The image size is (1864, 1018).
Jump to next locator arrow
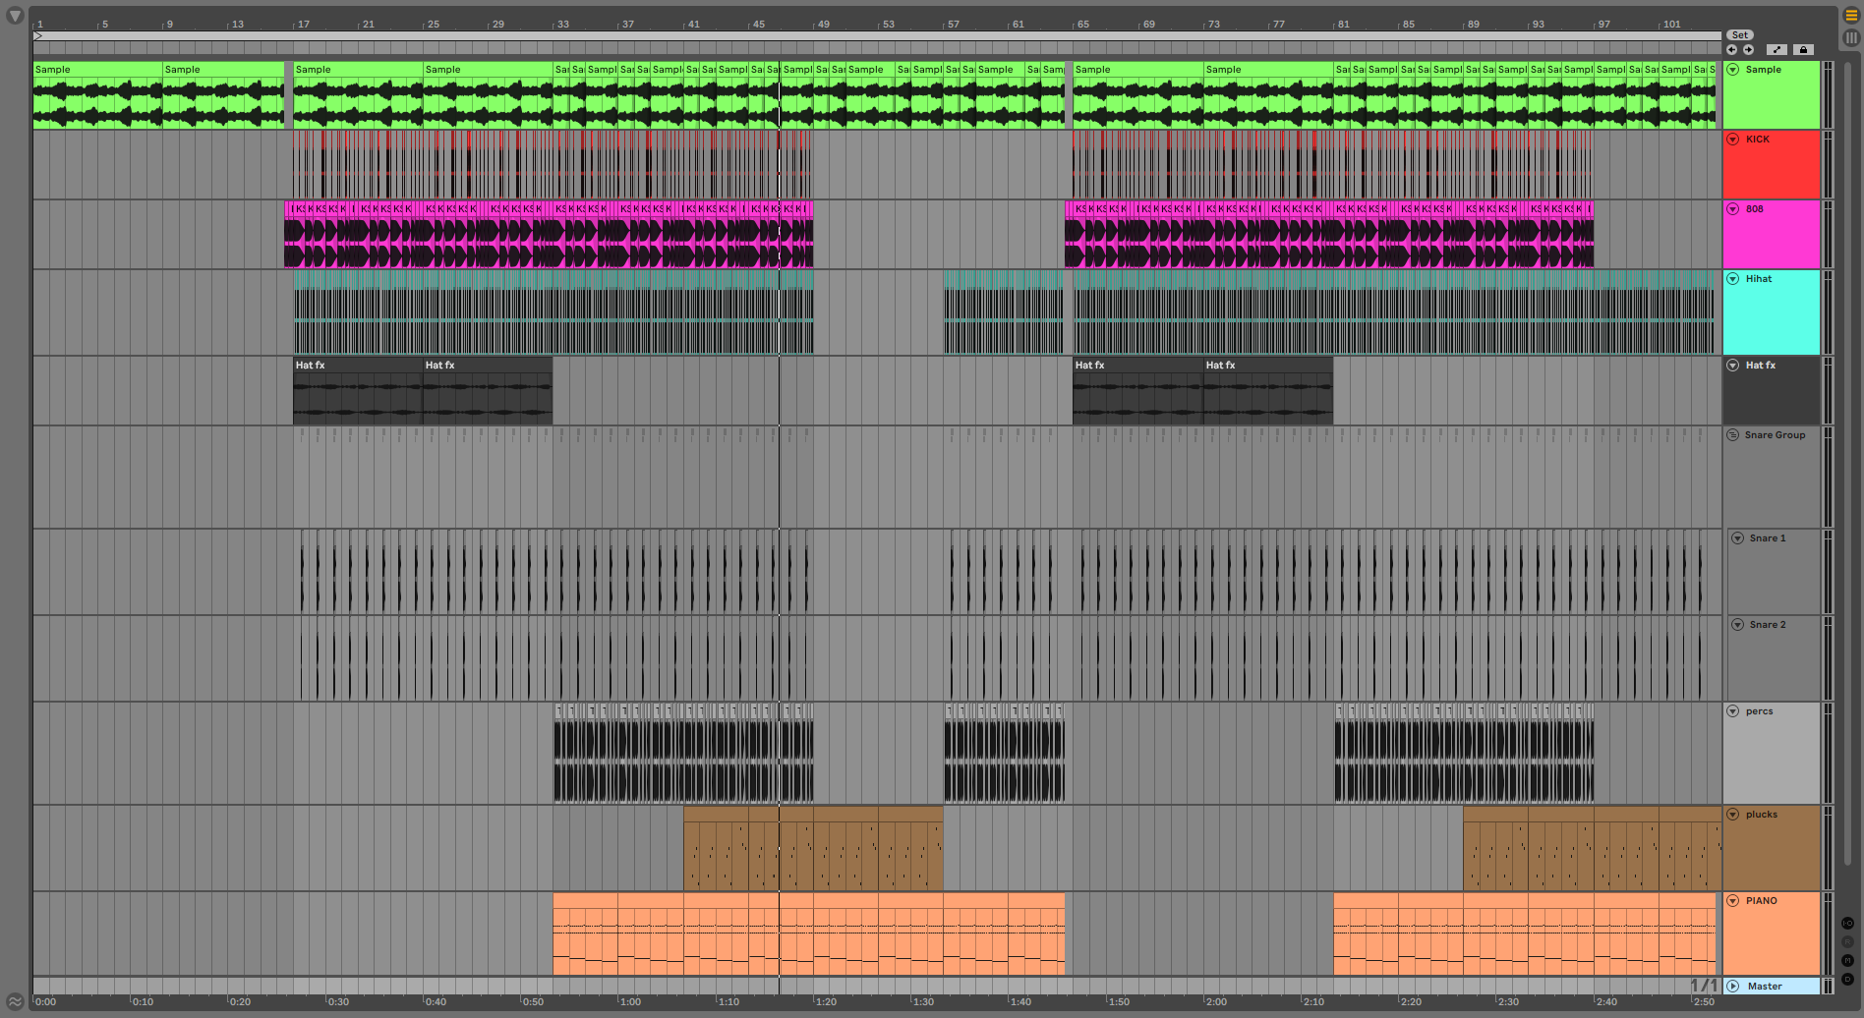(1748, 49)
